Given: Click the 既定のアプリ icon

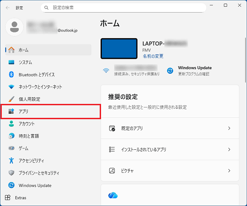Looking at the screenshot, I should (x=112, y=128).
